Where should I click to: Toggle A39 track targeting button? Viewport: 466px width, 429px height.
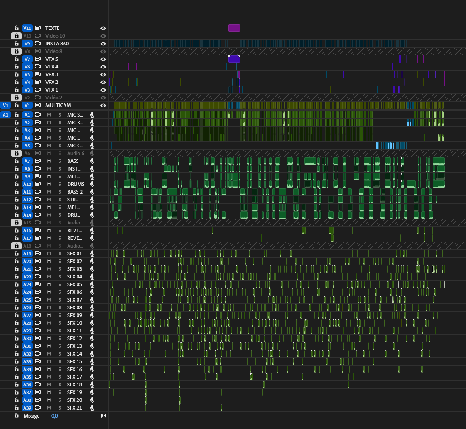(x=27, y=408)
